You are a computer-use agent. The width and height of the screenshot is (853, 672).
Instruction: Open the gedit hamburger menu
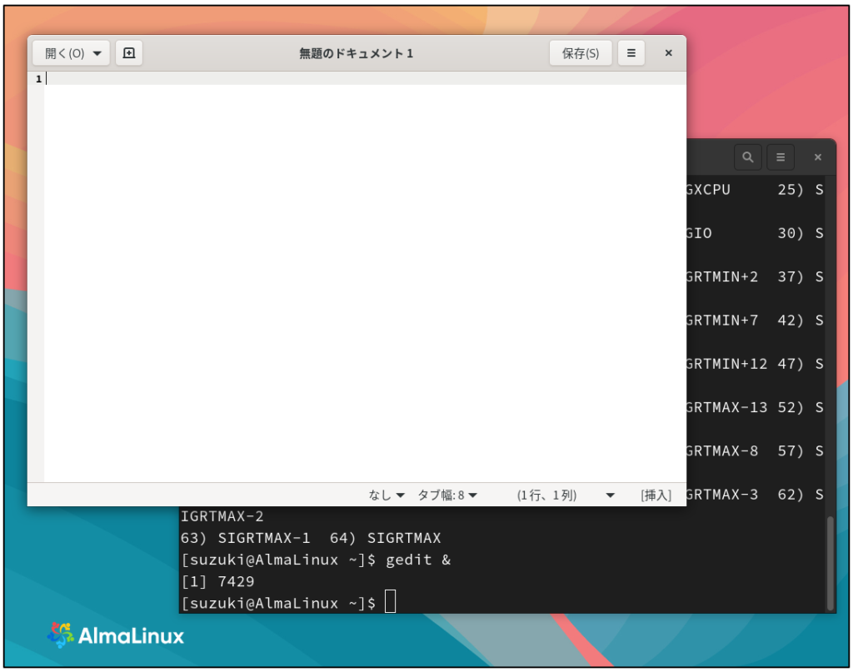(x=631, y=53)
